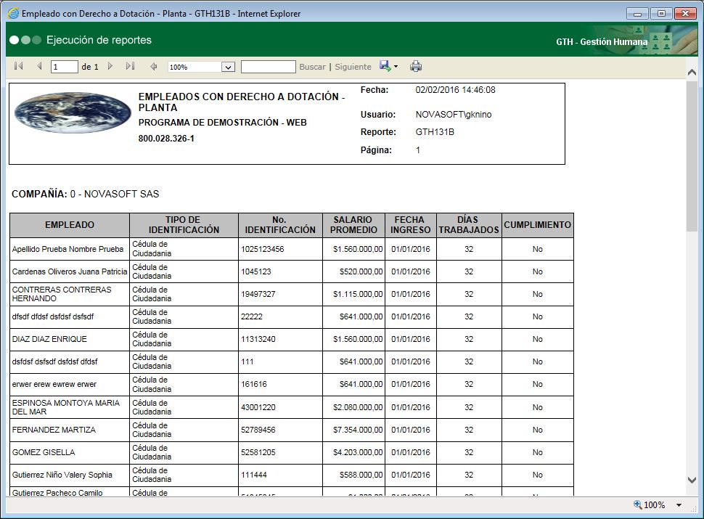Screen dimensions: 704x519
Task: Click identification number 52581205
Action: tap(258, 452)
